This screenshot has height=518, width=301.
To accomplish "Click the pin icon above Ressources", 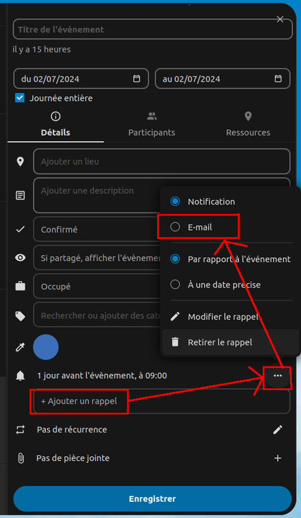I will [x=248, y=117].
